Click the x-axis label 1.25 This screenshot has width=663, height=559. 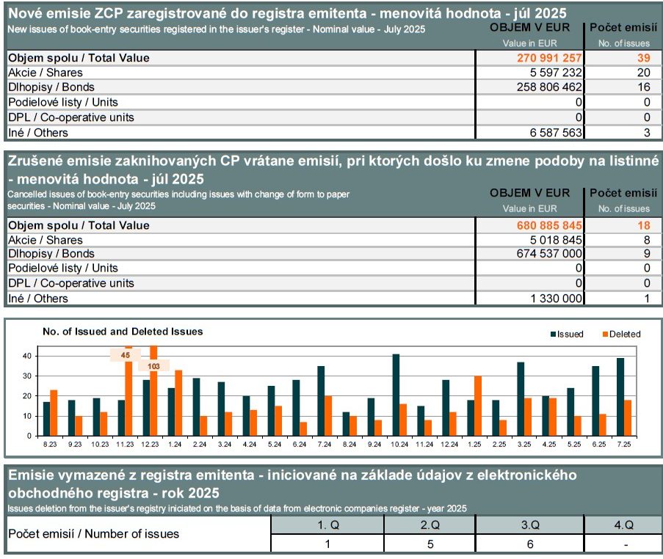click(474, 445)
